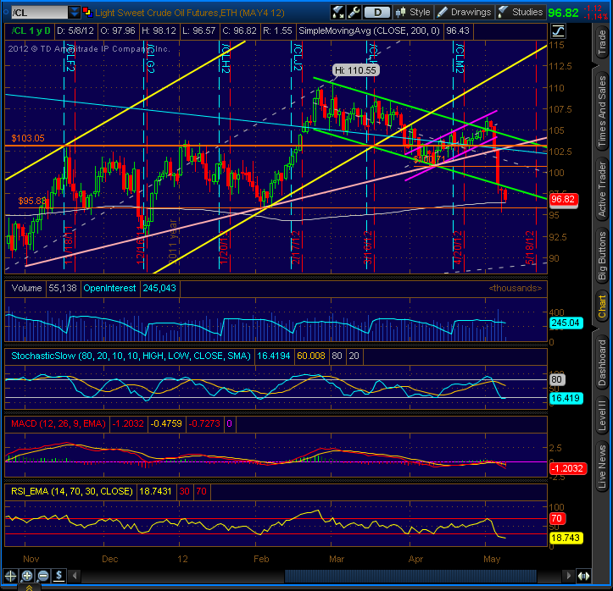
Task: Click the 16.419 stochastic value bubble
Action: click(566, 398)
